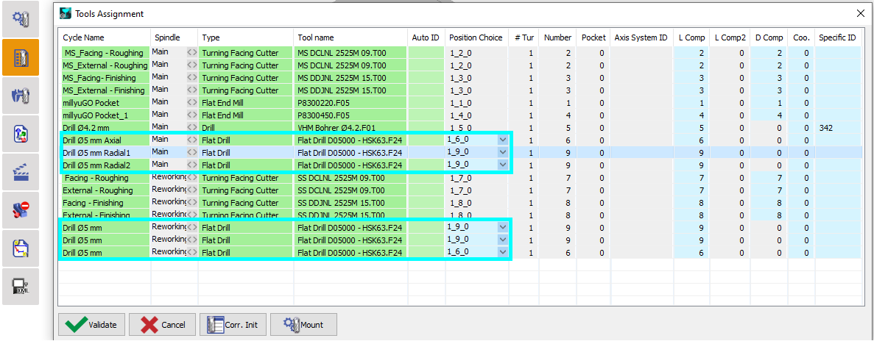The width and height of the screenshot is (874, 341).
Task: Click the blue tool holder sidebar icon
Action: pyautogui.click(x=21, y=96)
